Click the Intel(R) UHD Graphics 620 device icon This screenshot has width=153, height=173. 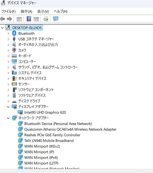[20, 112]
